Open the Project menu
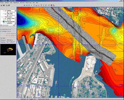This screenshot has width=124, height=100. click(x=2, y=3)
